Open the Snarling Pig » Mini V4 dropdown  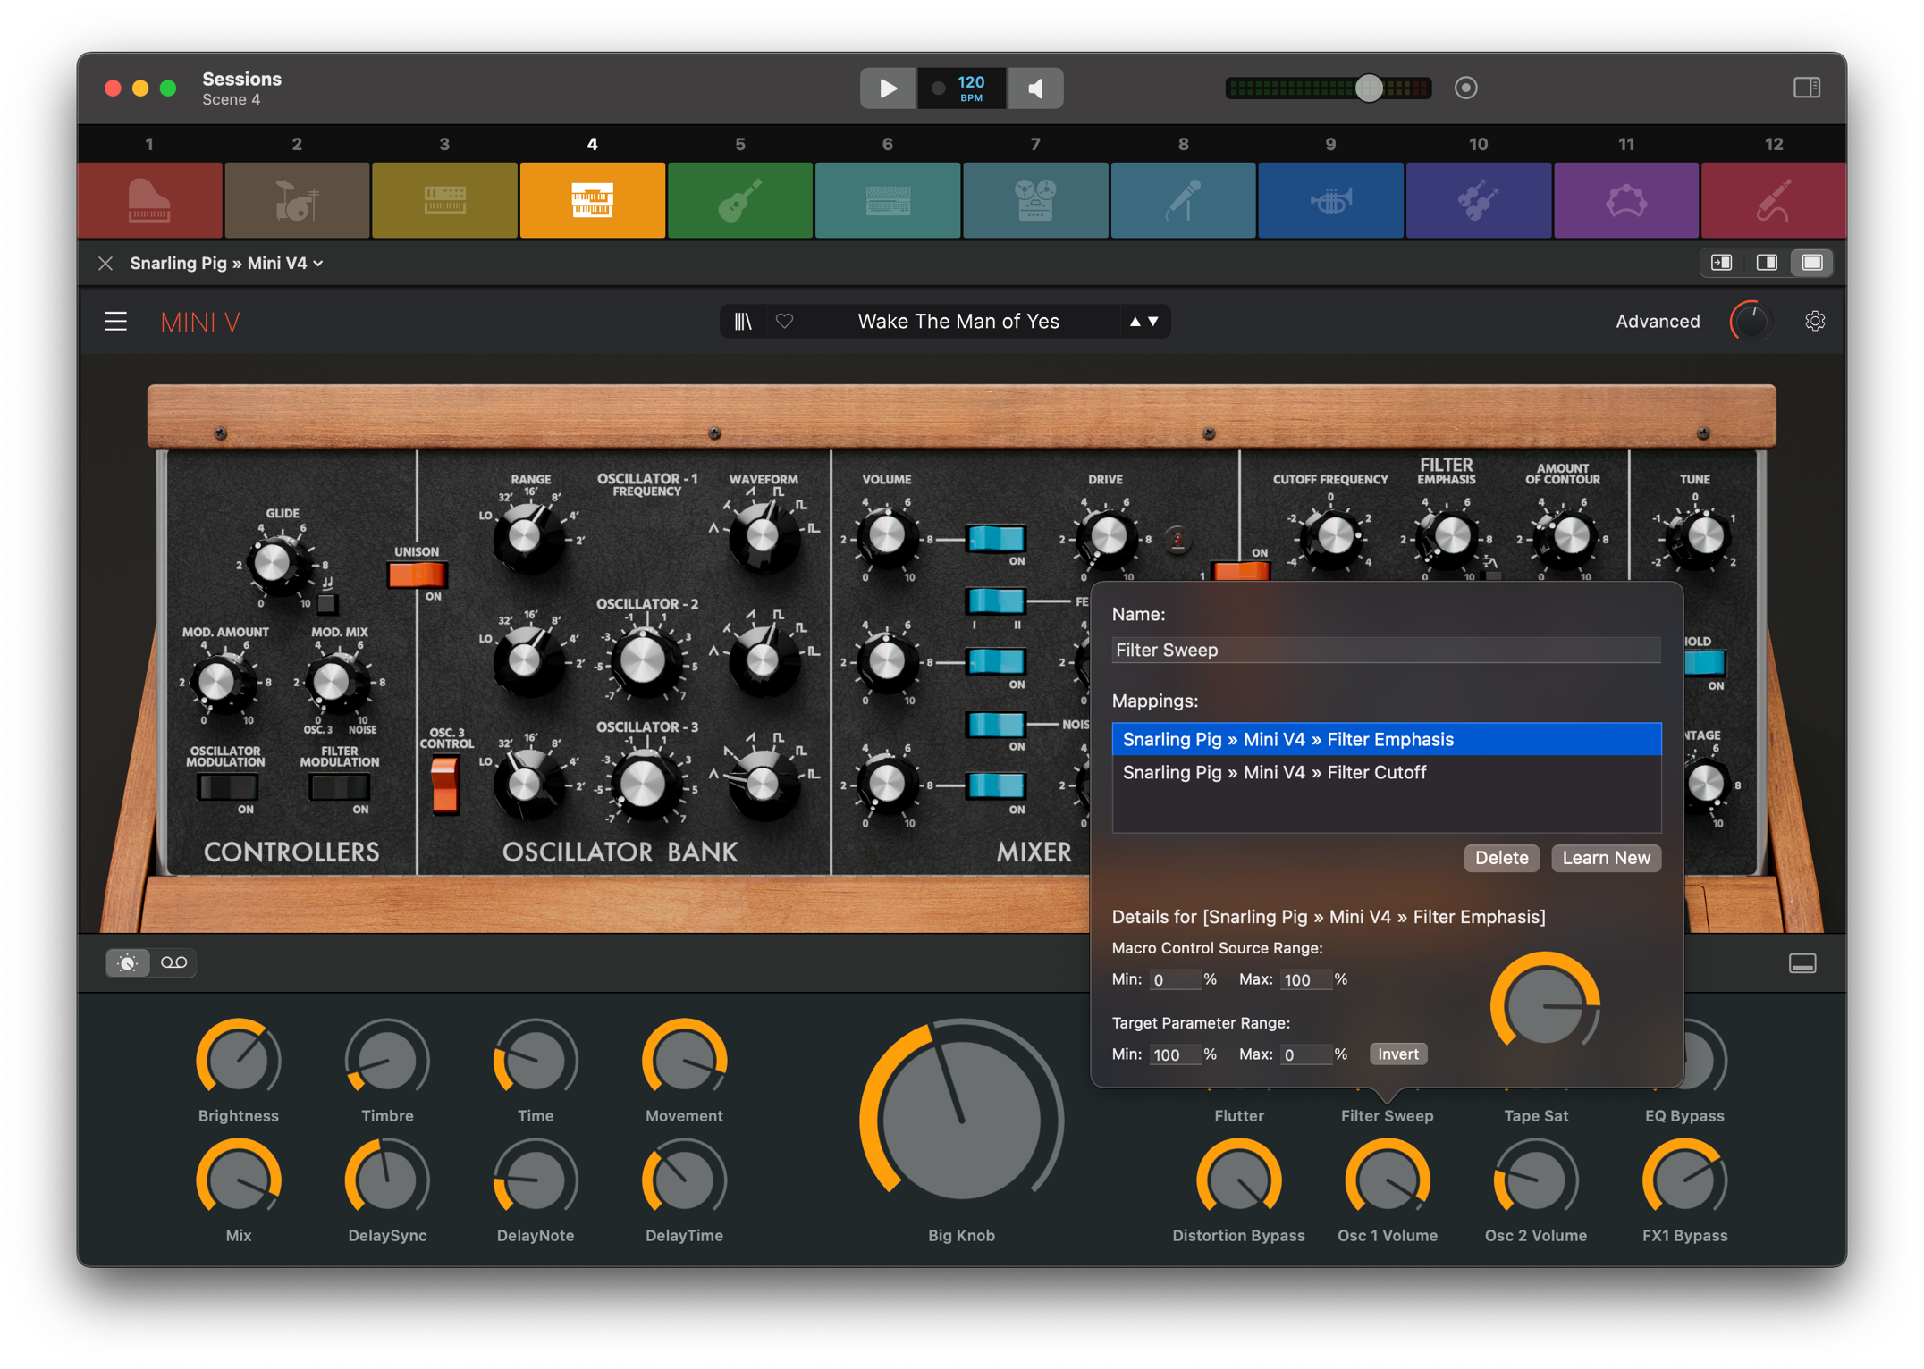pyautogui.click(x=227, y=263)
